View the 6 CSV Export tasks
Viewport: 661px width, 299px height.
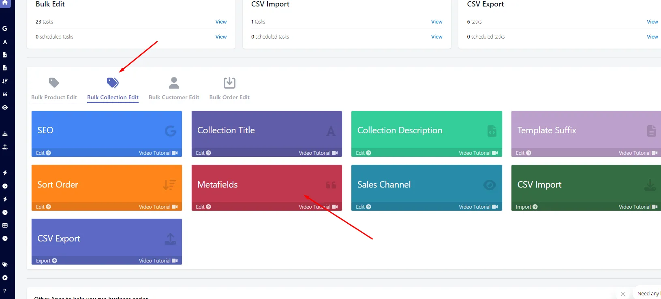(652, 21)
